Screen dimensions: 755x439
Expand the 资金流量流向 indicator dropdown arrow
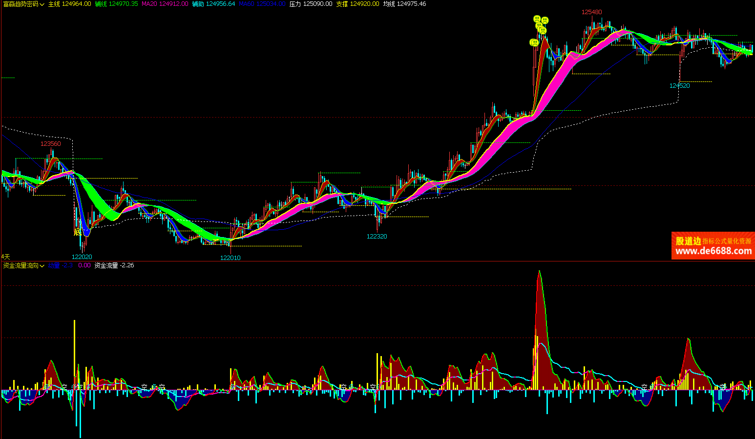coord(42,266)
